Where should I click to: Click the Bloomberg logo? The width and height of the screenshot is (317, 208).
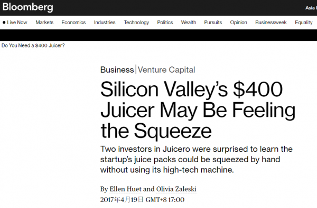[x=27, y=7]
